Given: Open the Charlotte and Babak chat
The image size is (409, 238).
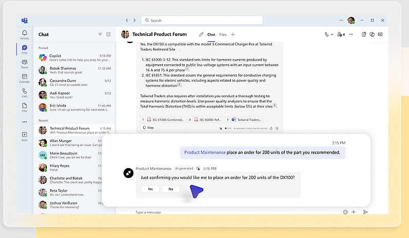Looking at the screenshot, I should click(x=69, y=180).
